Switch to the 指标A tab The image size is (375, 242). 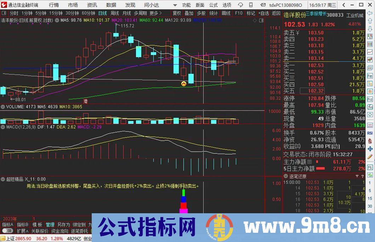7,225
